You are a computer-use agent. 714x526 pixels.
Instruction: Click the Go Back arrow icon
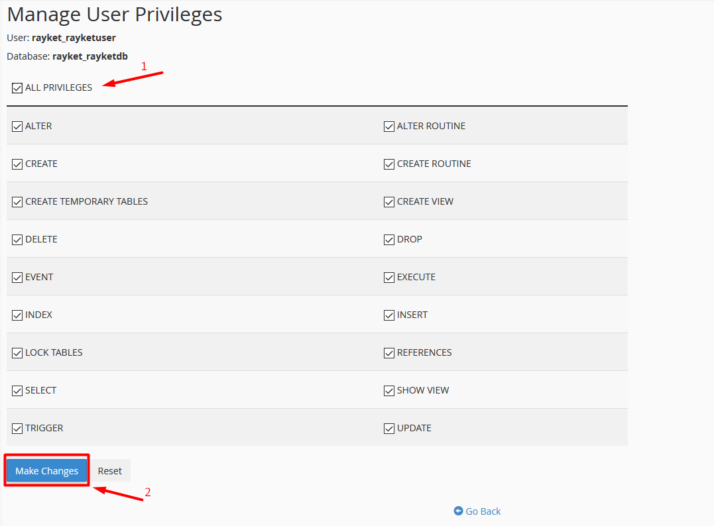[x=459, y=511]
